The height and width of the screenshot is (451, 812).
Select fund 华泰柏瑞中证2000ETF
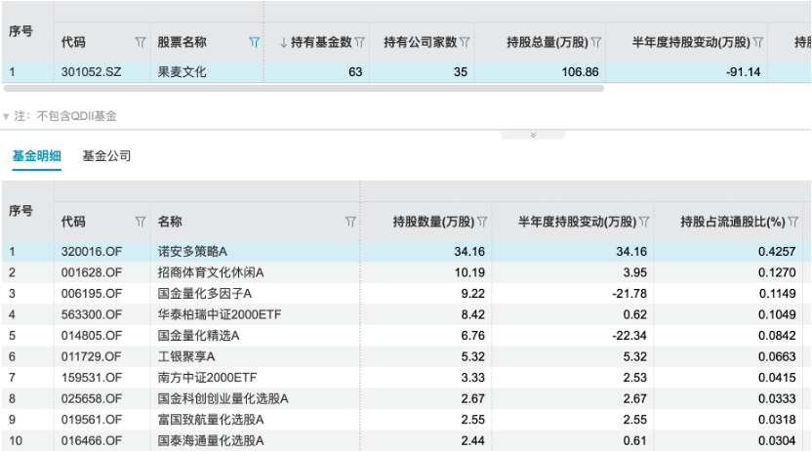click(220, 314)
